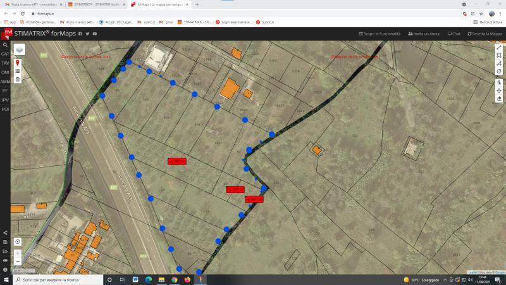506x285 pixels.
Task: Open the Chat link in header
Action: point(454,34)
